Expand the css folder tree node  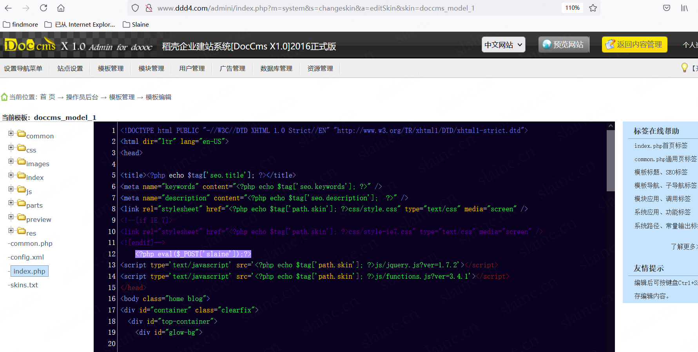point(11,147)
